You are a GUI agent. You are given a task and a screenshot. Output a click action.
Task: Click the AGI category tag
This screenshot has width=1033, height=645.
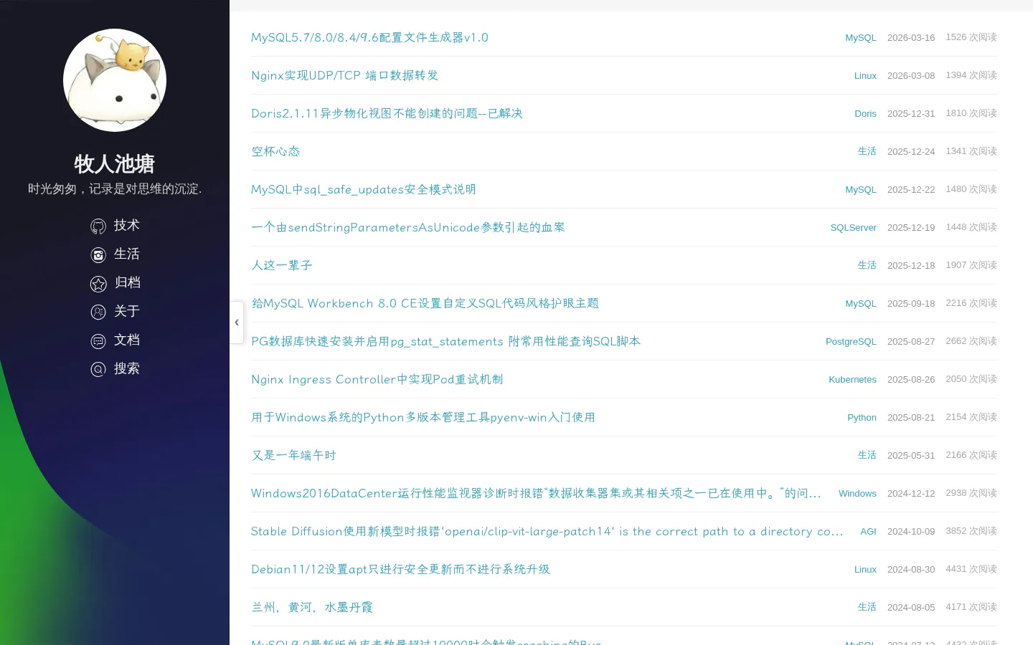coord(868,531)
